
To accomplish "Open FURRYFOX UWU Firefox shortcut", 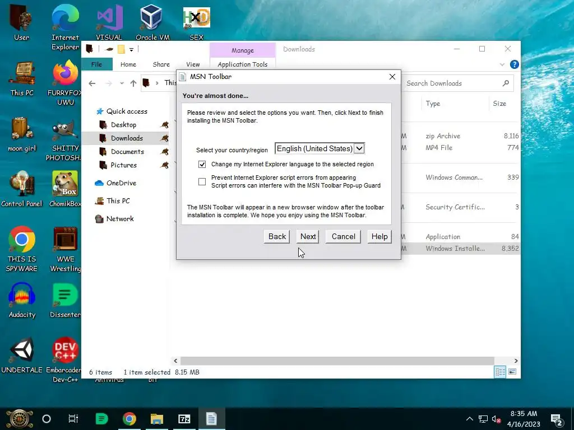I will tap(65, 83).
